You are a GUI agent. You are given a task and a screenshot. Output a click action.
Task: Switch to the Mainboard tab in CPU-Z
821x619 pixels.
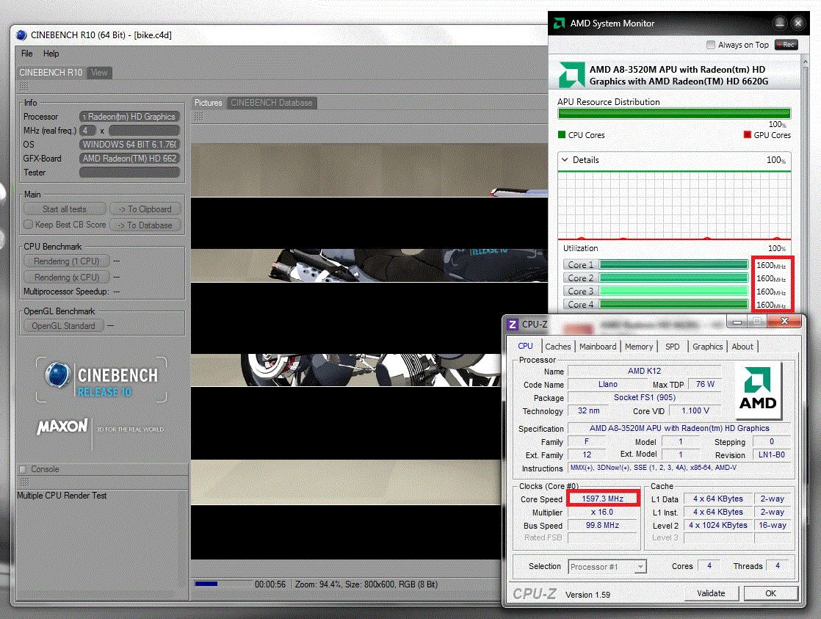click(597, 347)
